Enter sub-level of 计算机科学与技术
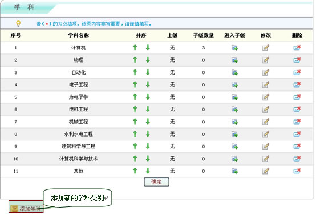The width and height of the screenshot is (316, 215). pos(235,159)
